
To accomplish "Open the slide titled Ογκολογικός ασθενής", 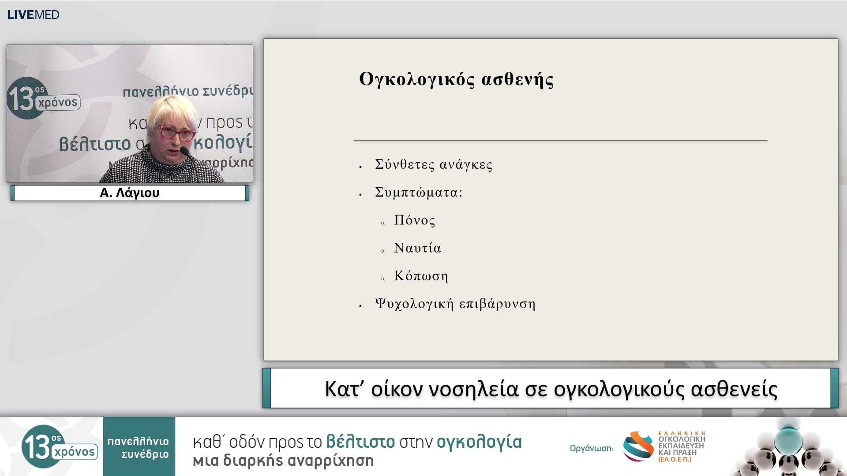I will pyautogui.click(x=457, y=79).
